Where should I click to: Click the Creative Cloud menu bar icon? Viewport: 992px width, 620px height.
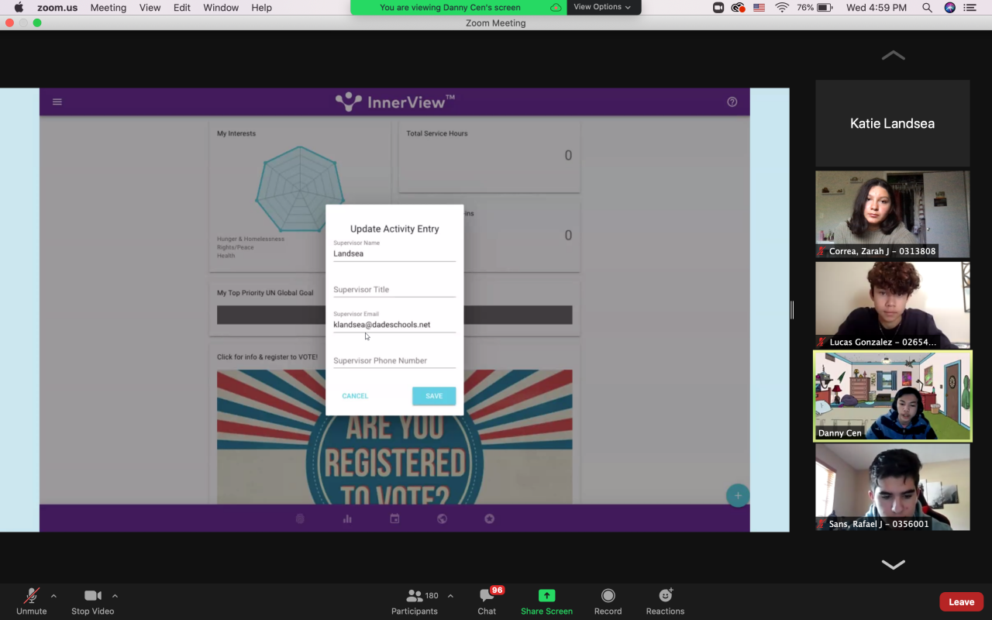click(x=739, y=8)
